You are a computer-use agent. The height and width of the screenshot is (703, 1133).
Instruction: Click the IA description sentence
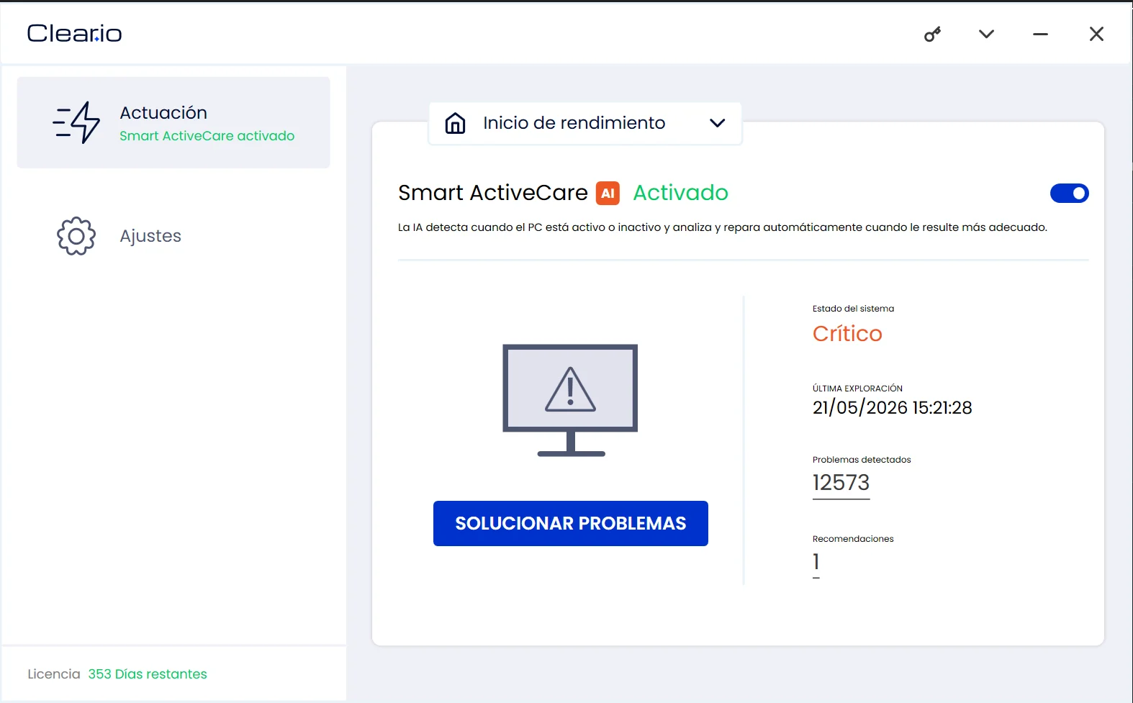coord(723,227)
